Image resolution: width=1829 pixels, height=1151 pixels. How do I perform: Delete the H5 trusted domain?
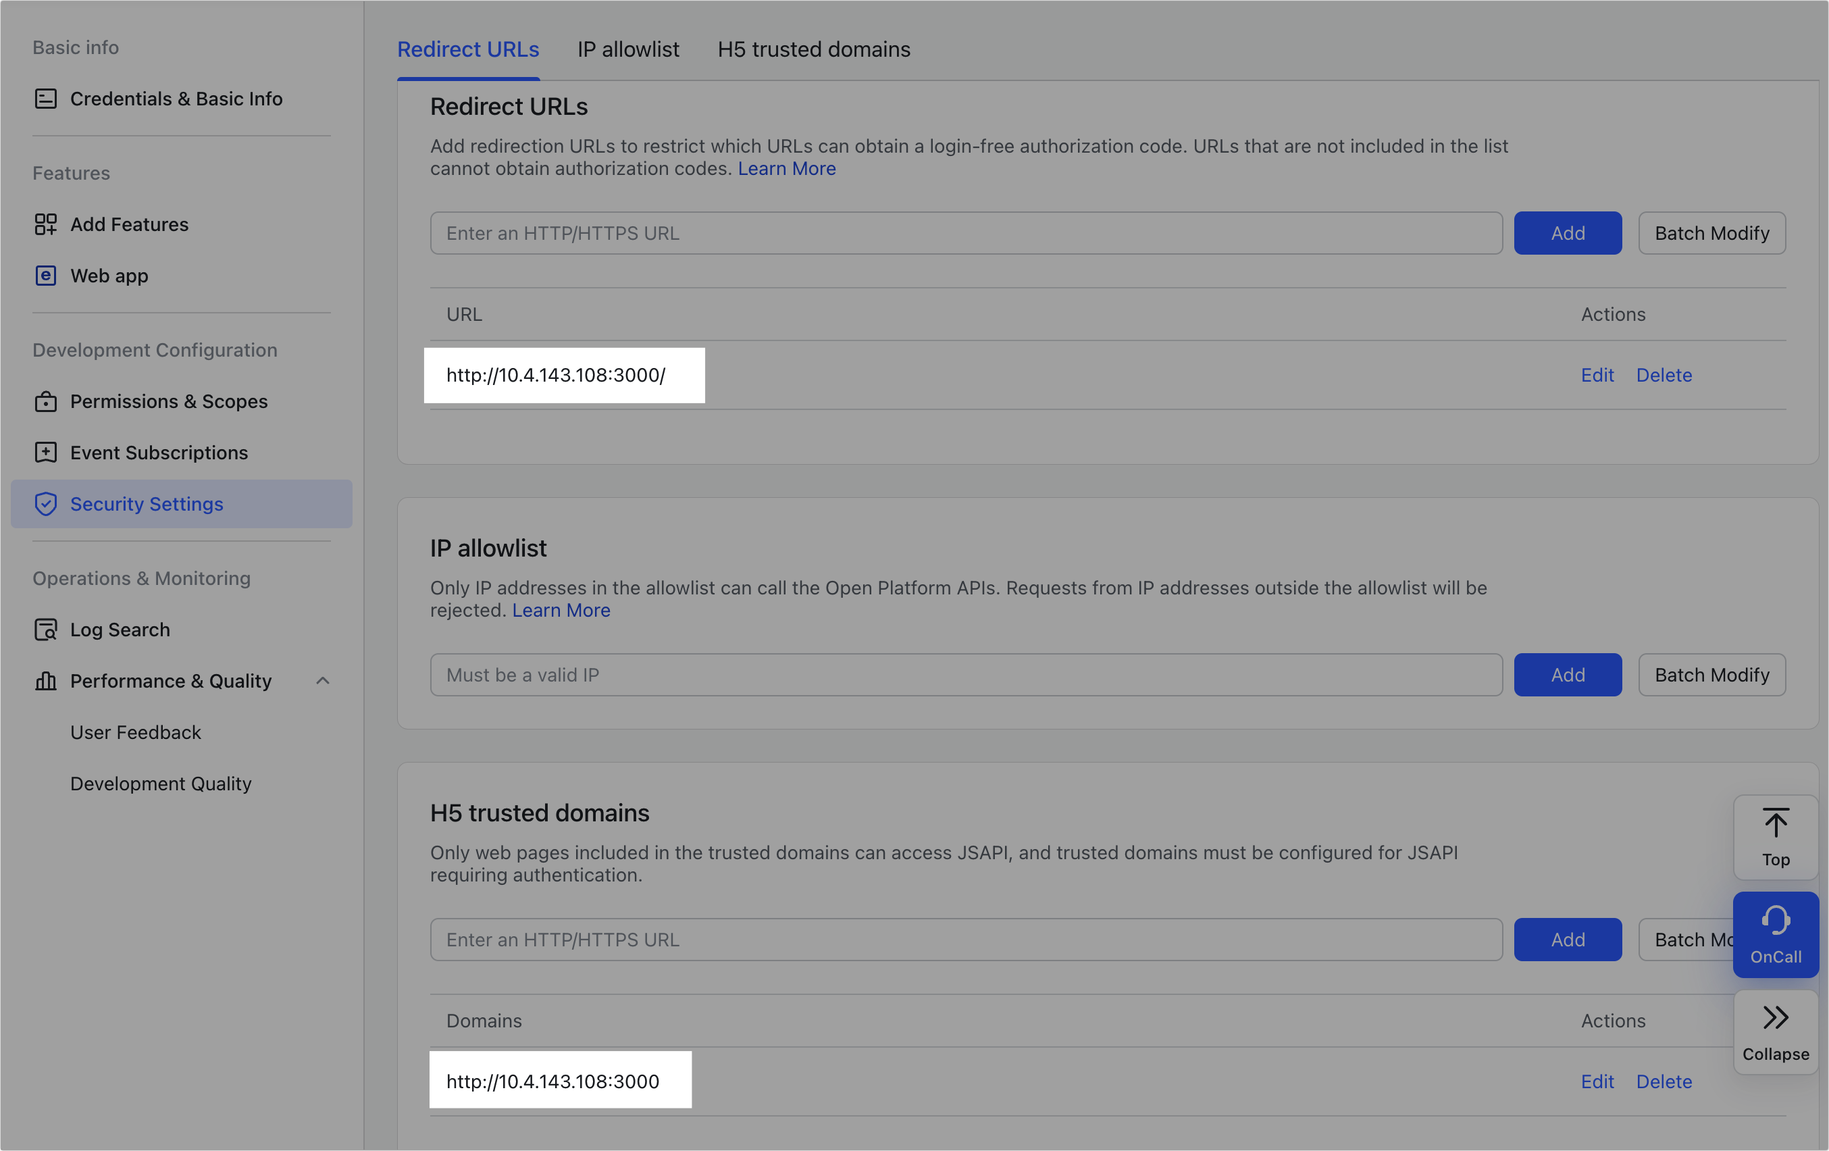coord(1664,1081)
